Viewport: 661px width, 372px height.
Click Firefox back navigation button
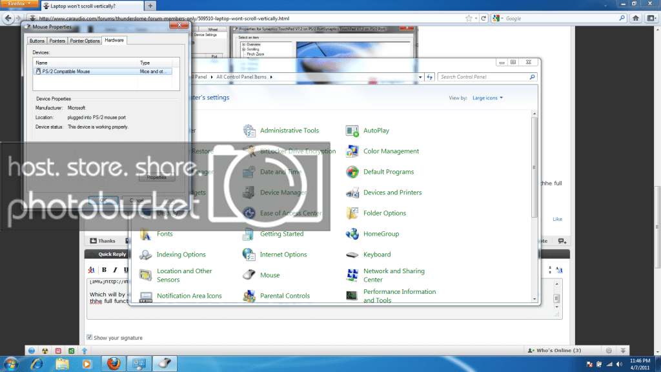point(8,18)
